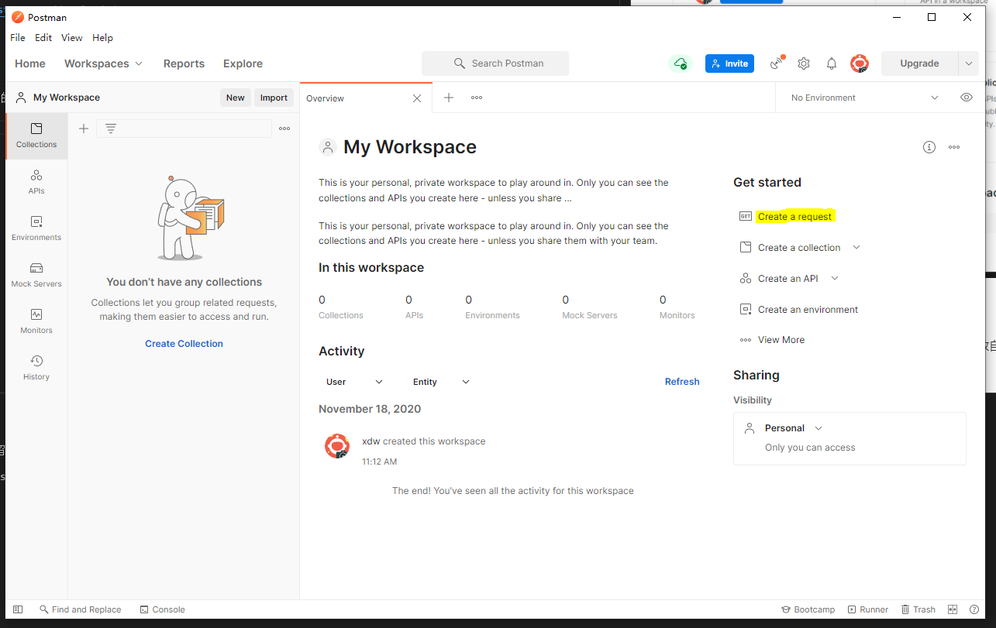996x628 pixels.
Task: Open the APIs sidebar panel
Action: click(x=36, y=181)
